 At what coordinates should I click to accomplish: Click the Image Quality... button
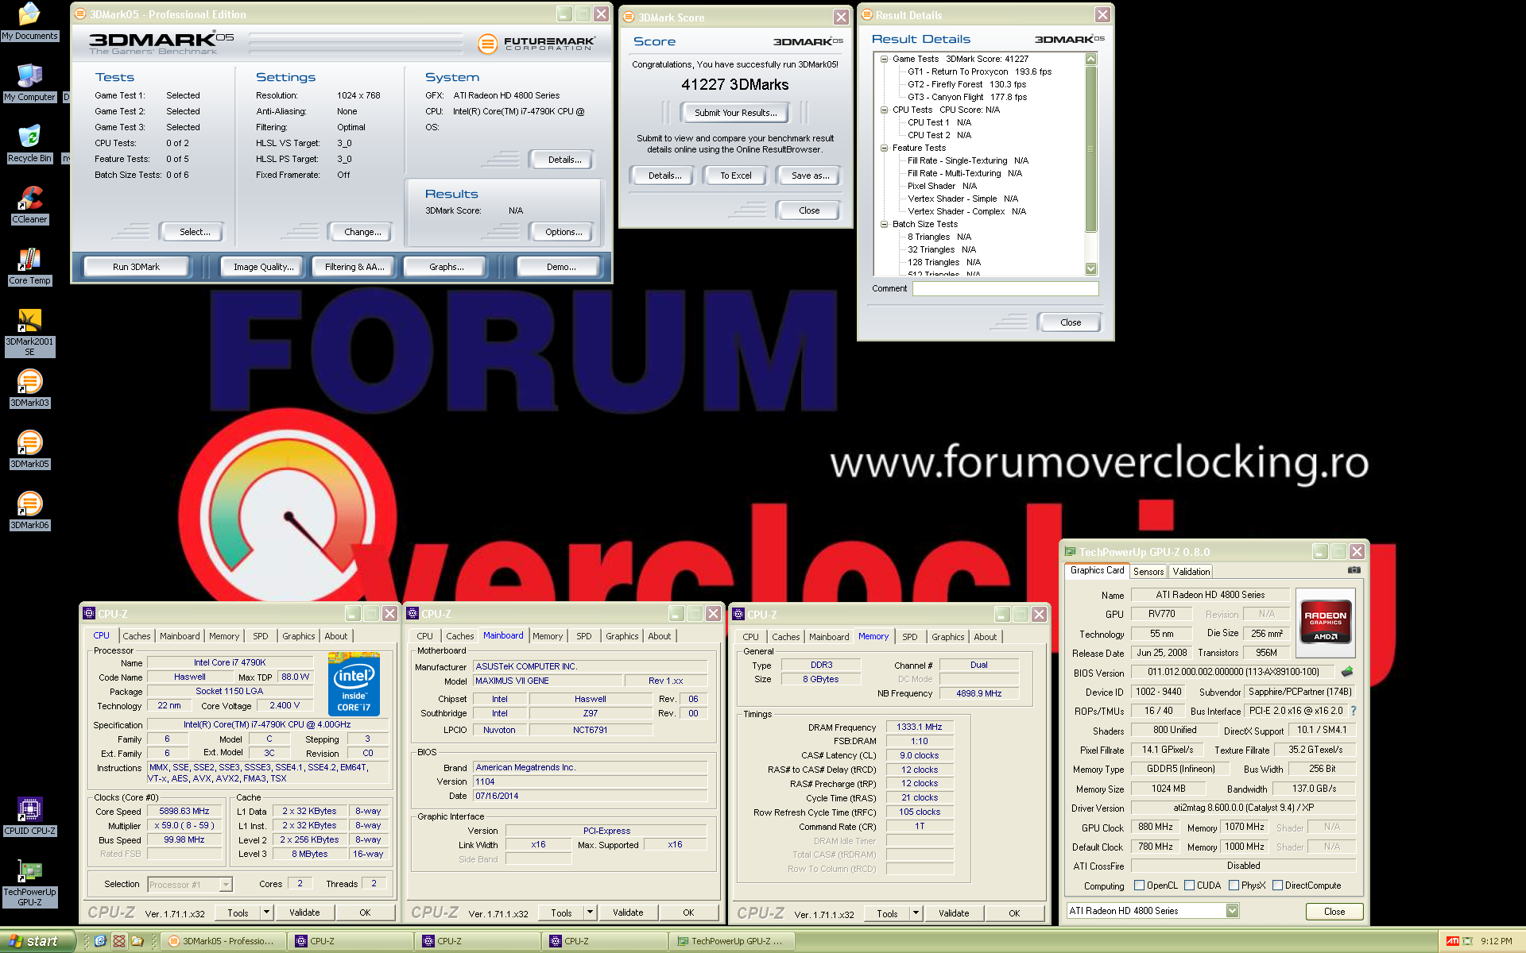263,267
